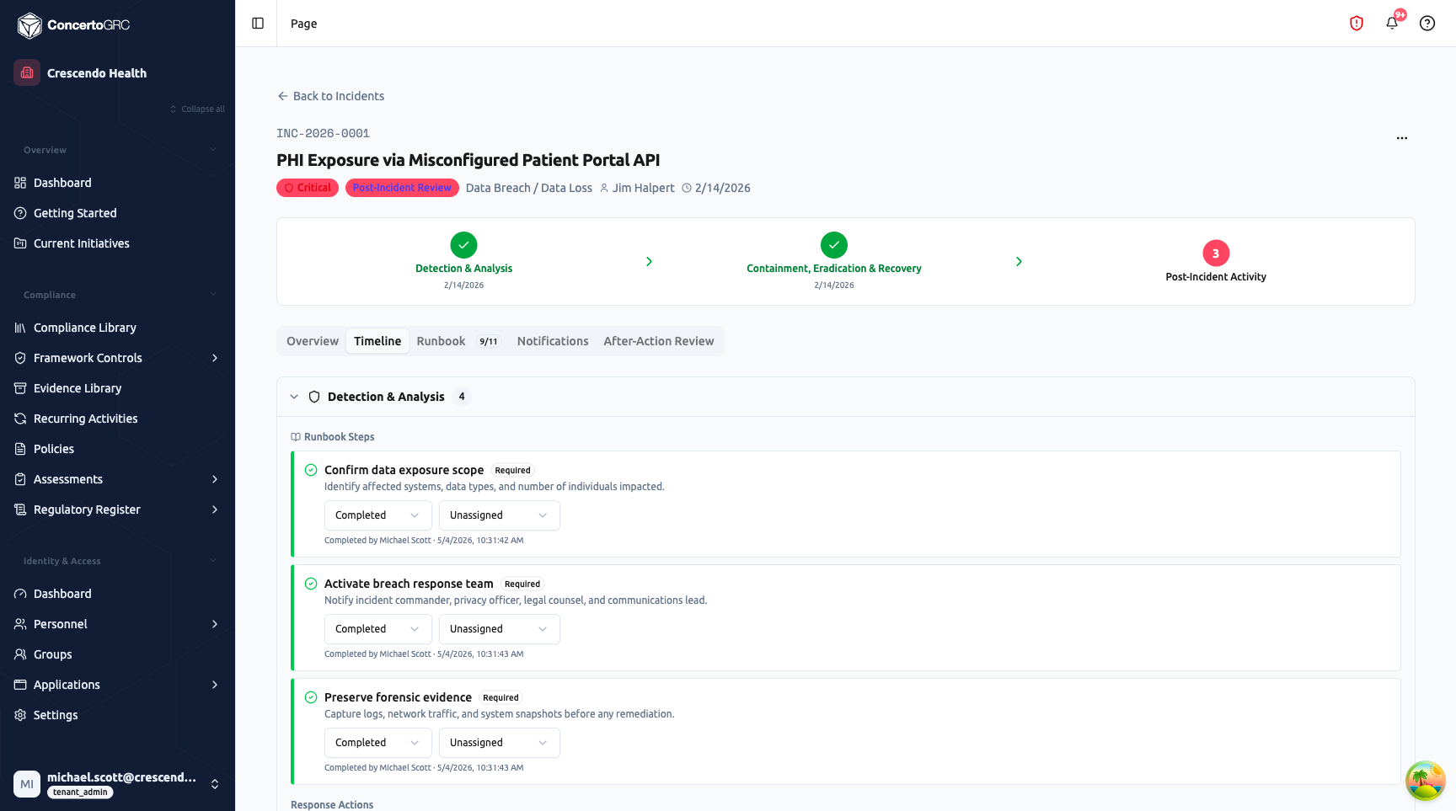
Task: Click the Evidence Library icon
Action: point(20,388)
